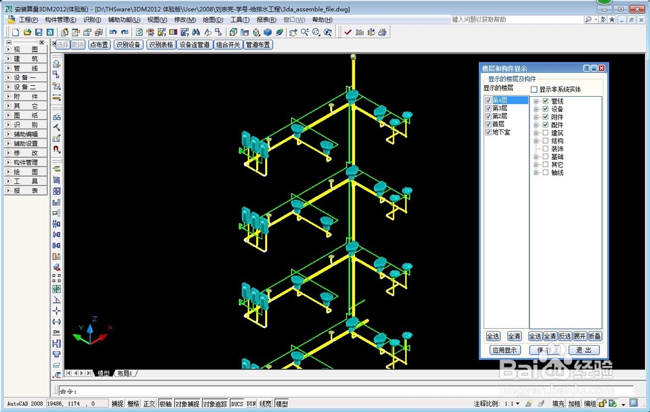The image size is (650, 412).
Task: Click the DN pipe diameter icon
Action: coord(57,333)
